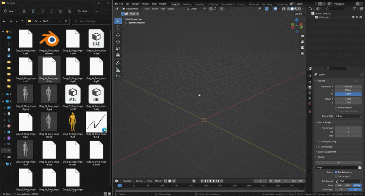The width and height of the screenshot is (365, 196).
Task: Switch perspective/orthographic grid icon
Action: tap(302, 53)
